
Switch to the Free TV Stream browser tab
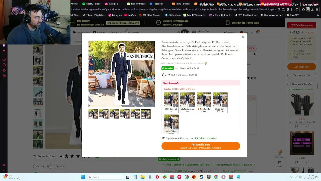pyautogui.click(x=136, y=4)
